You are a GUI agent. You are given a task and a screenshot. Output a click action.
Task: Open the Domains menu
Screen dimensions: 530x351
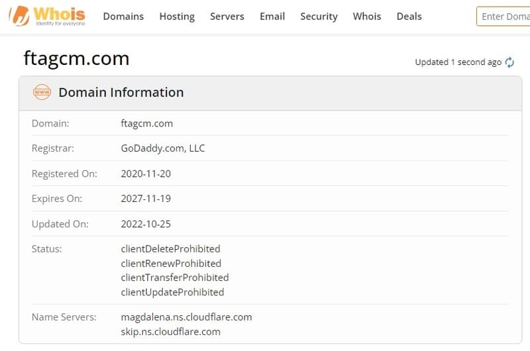tap(123, 17)
